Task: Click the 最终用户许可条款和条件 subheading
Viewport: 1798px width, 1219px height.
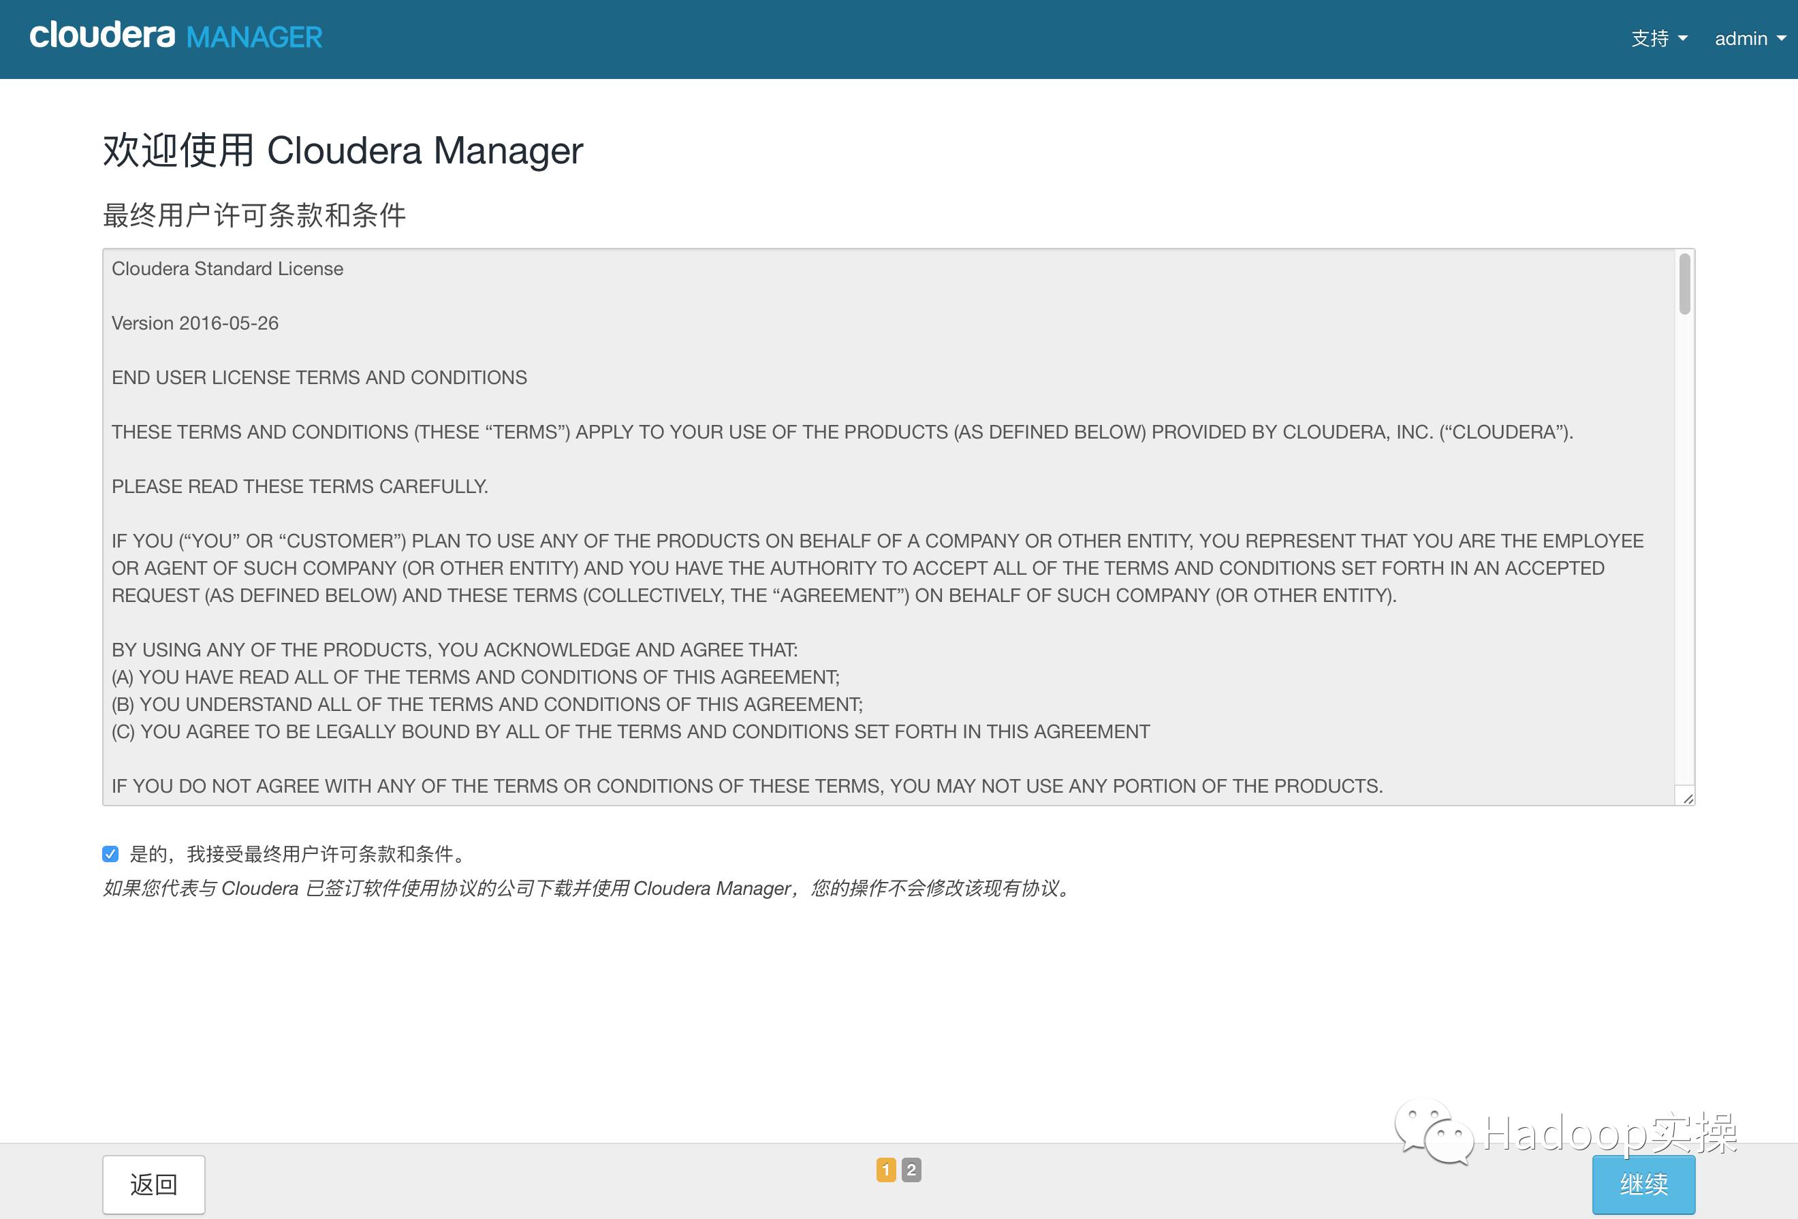Action: pyautogui.click(x=255, y=215)
